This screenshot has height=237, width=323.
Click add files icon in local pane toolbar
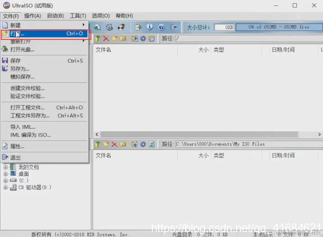(135, 144)
